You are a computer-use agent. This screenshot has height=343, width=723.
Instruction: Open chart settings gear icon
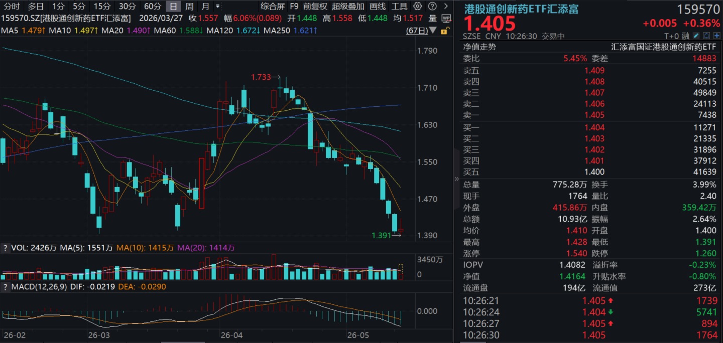(x=417, y=7)
